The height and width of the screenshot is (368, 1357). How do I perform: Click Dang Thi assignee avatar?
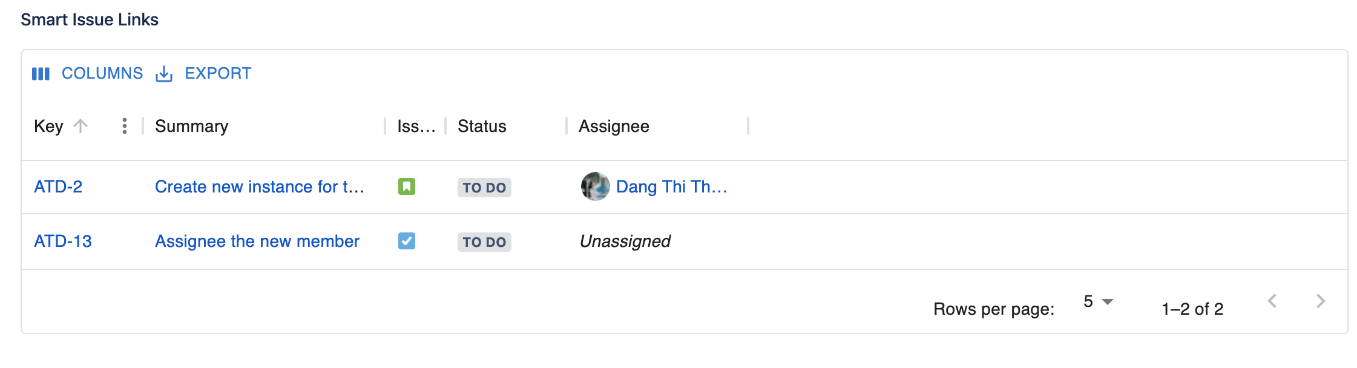tap(595, 186)
